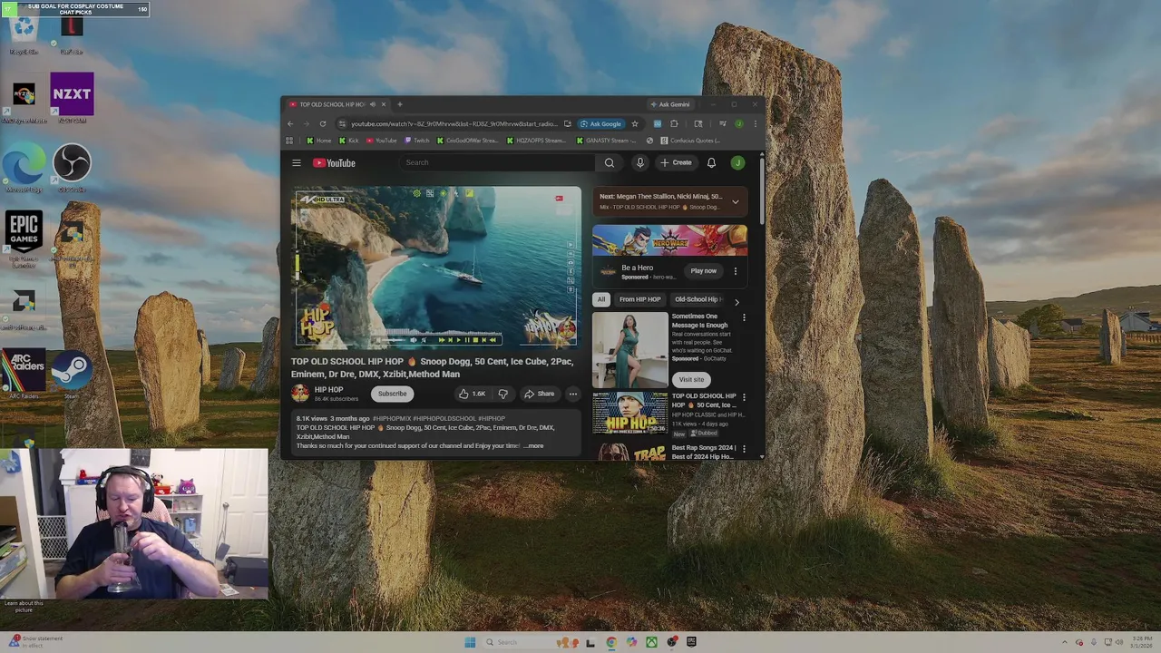Click the YouTube search magnifier button
Viewport: 1161px width, 653px height.
(610, 162)
